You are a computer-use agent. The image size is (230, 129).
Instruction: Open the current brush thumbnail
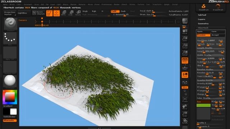(10, 24)
